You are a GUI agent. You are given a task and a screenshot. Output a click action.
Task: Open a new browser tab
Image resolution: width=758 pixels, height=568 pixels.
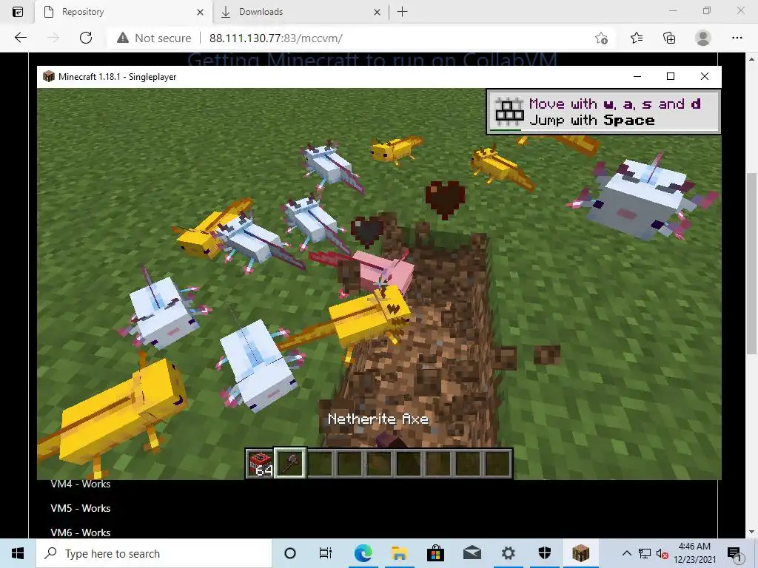pos(402,12)
